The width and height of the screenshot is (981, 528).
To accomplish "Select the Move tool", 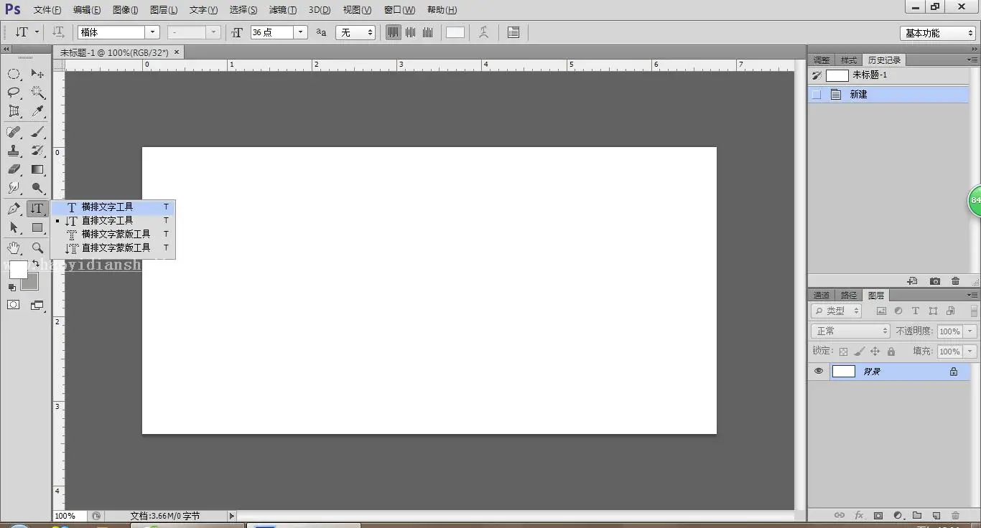I will tap(37, 74).
